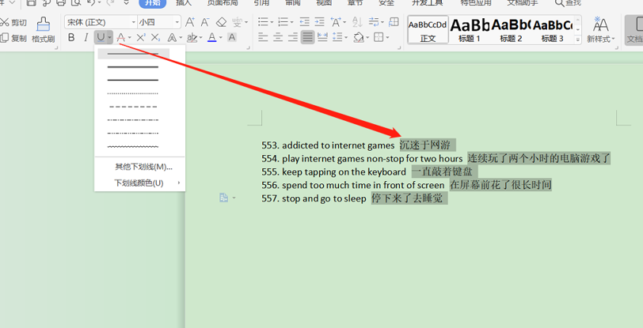Toggle the Underline U button

(x=101, y=38)
